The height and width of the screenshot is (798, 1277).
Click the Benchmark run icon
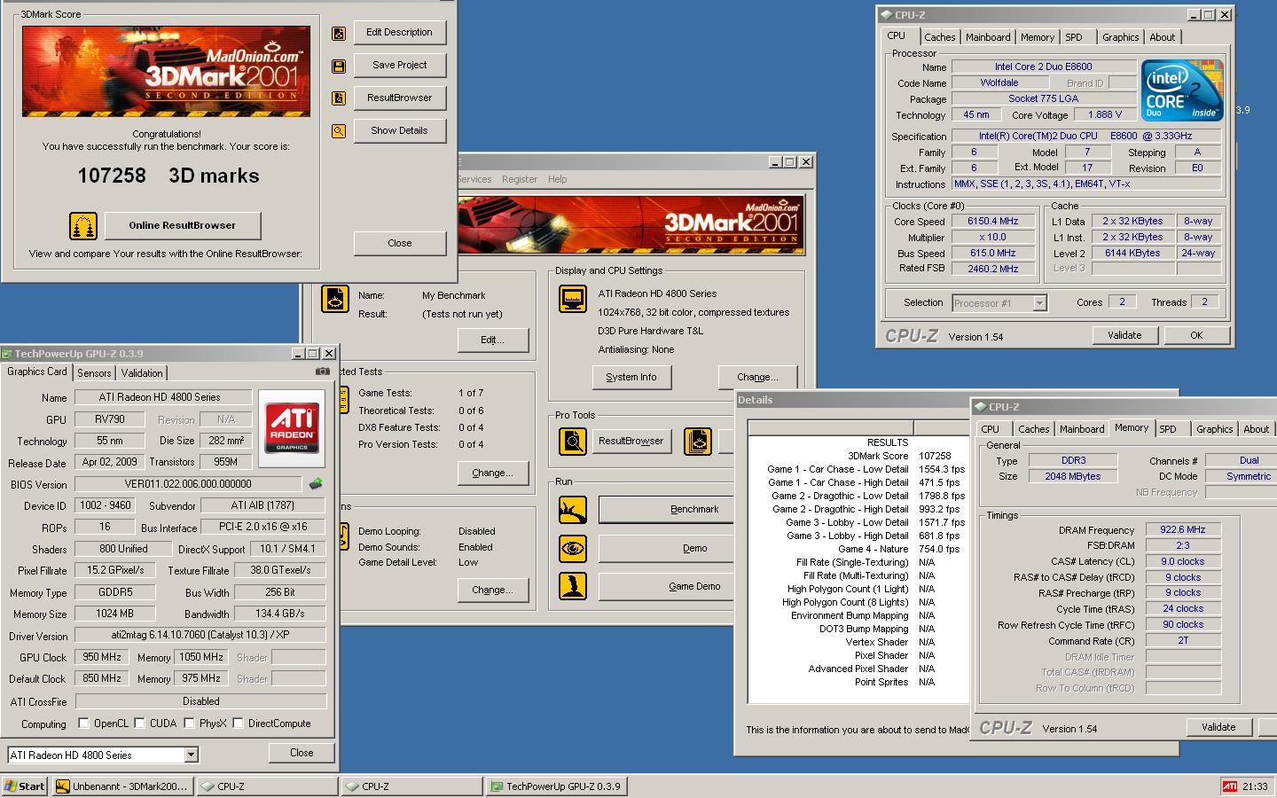[x=572, y=510]
